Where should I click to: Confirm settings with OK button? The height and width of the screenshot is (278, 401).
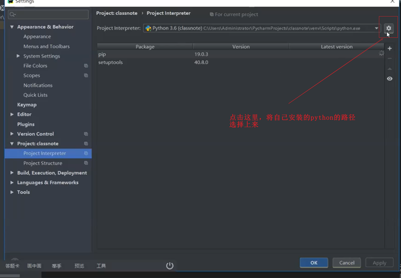pos(314,263)
